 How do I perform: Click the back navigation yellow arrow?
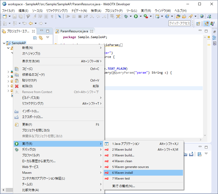(31, 23)
